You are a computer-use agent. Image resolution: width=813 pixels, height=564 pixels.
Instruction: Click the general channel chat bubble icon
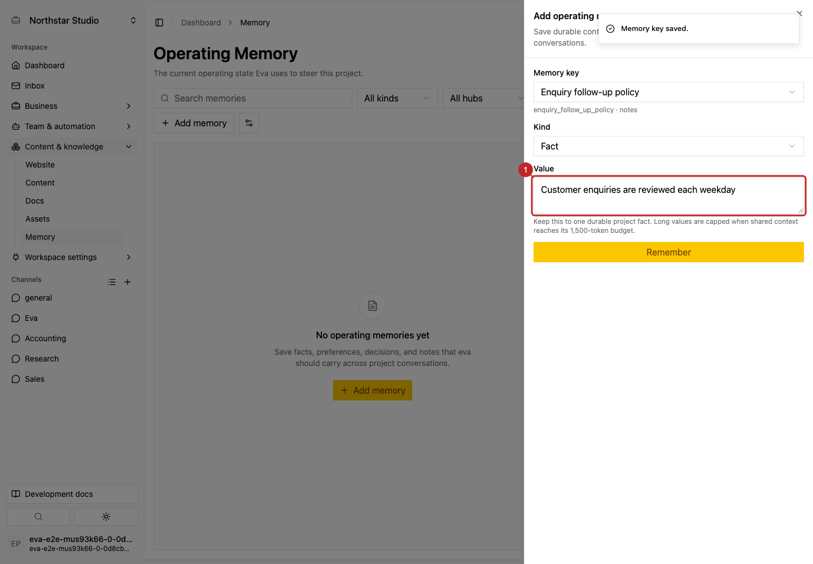[x=16, y=298]
